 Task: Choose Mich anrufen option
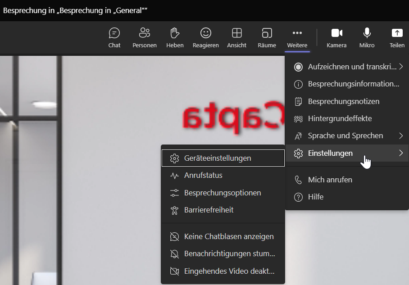[330, 180]
